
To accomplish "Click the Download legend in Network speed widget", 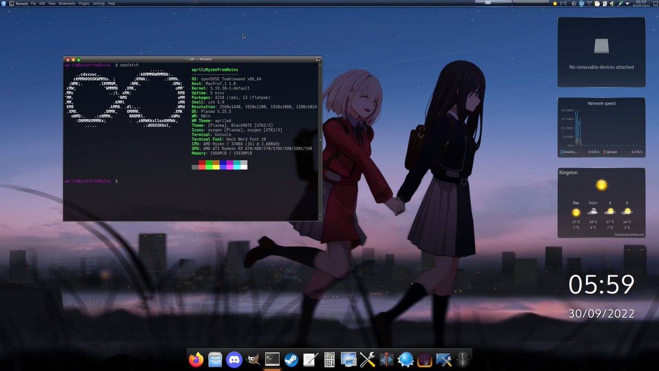I will pos(569,152).
